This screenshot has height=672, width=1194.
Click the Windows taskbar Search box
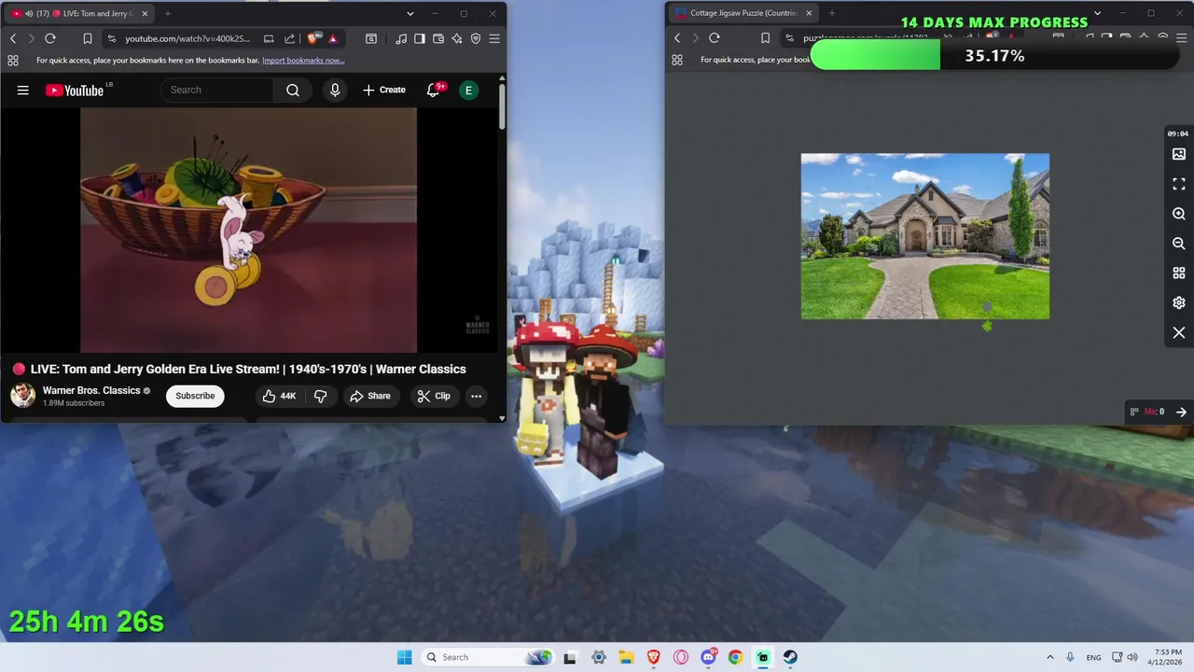tap(487, 657)
